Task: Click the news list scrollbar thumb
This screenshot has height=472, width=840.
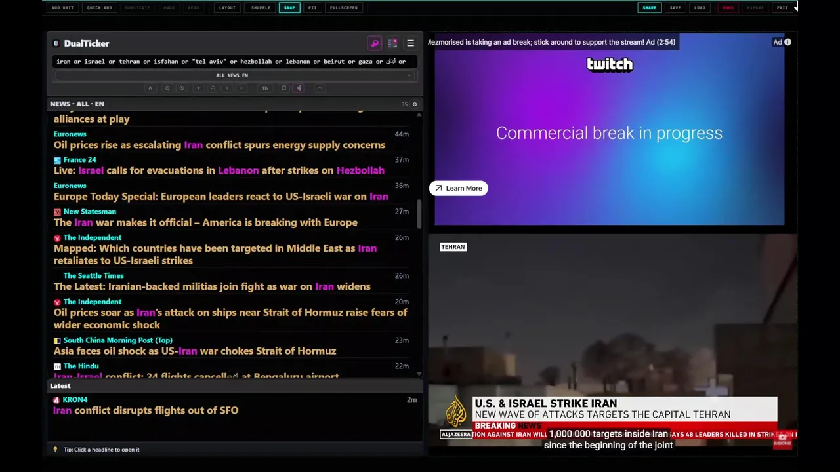Action: click(419, 214)
